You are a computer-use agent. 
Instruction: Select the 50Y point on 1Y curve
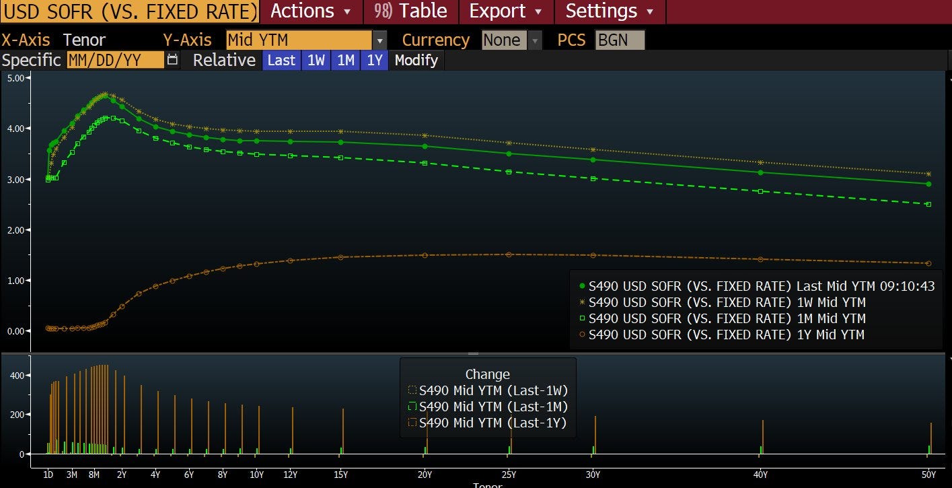click(928, 263)
